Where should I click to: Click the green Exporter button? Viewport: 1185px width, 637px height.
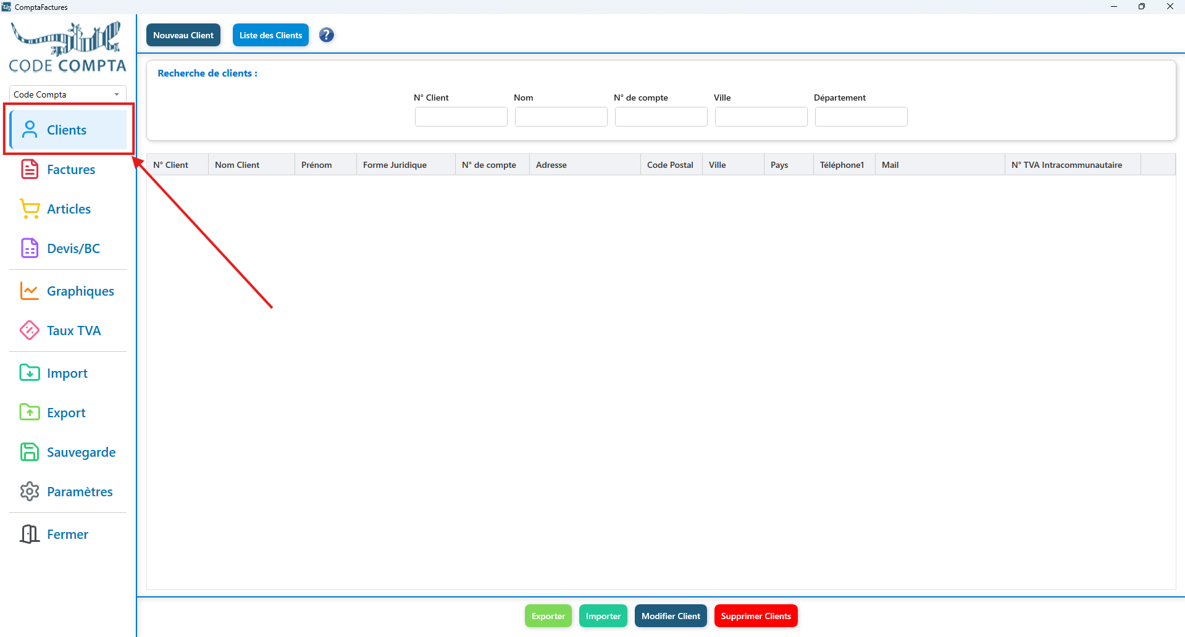coord(548,616)
